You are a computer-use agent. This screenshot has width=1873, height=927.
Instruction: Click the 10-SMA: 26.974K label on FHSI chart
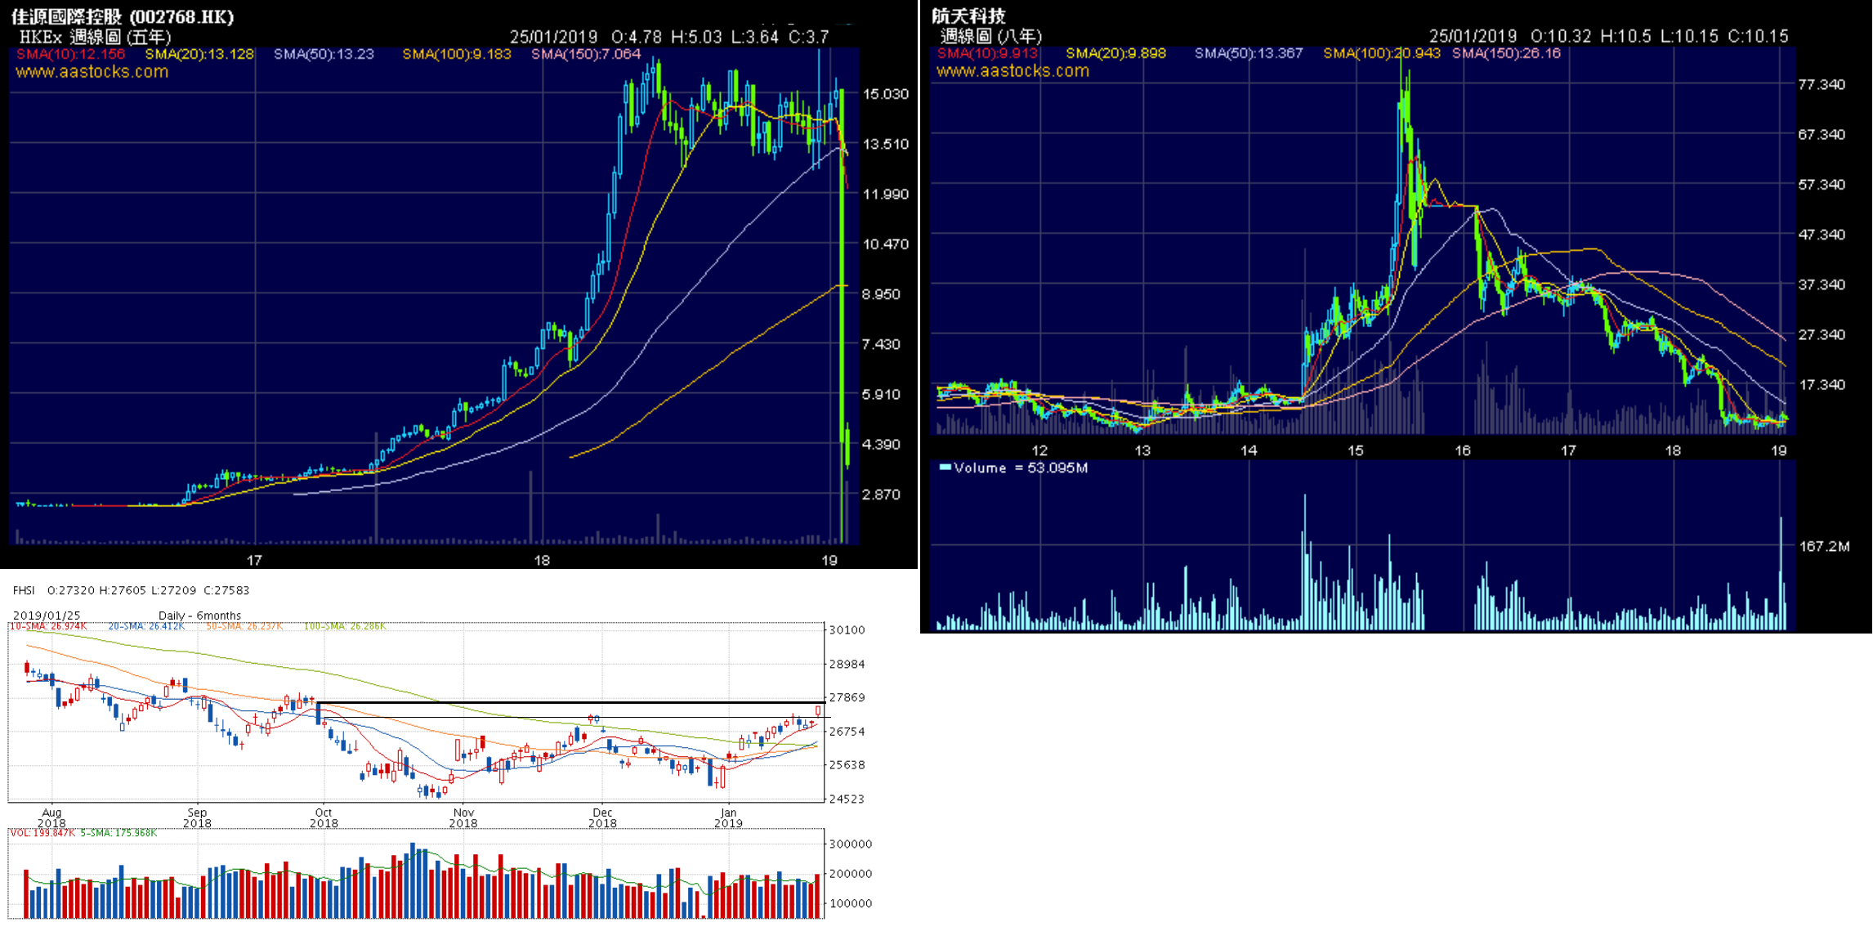[48, 626]
